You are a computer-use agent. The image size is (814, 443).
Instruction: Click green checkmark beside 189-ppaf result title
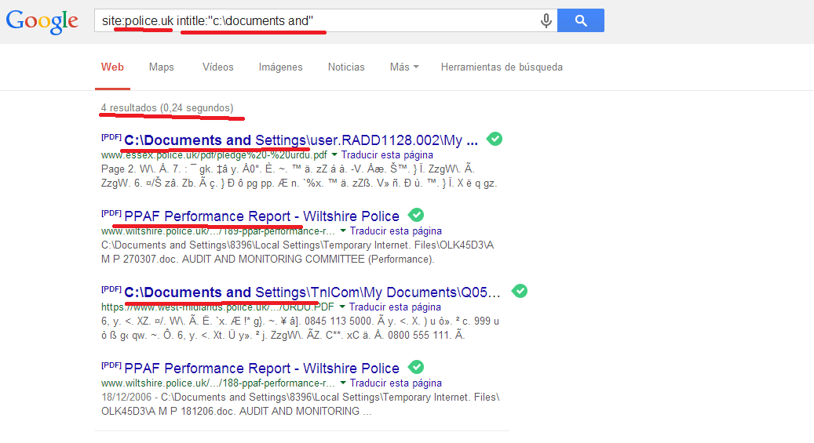coord(416,215)
